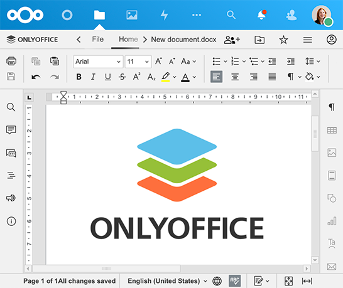
Task: Toggle Bold formatting
Action: 79,77
